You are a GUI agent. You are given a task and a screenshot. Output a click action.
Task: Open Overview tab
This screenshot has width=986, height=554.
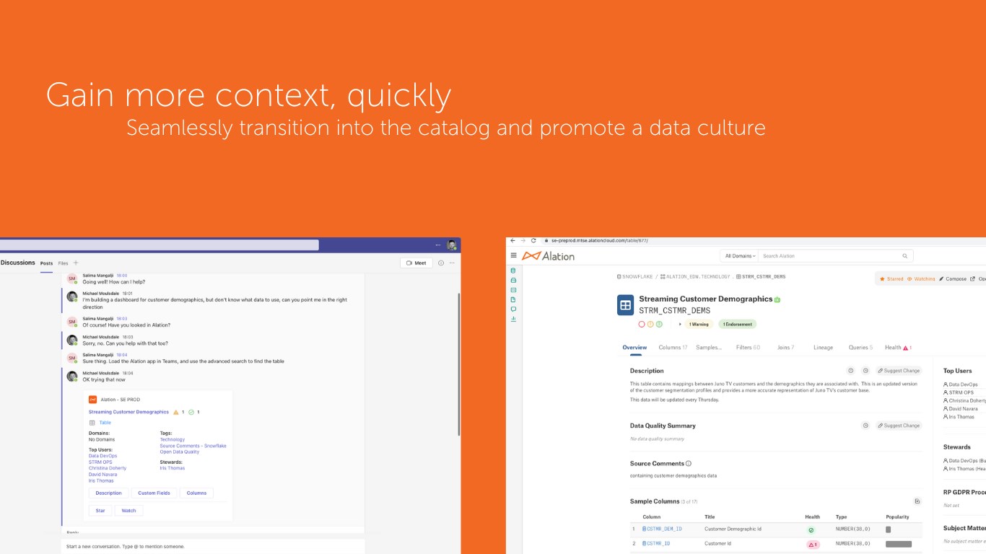point(634,348)
